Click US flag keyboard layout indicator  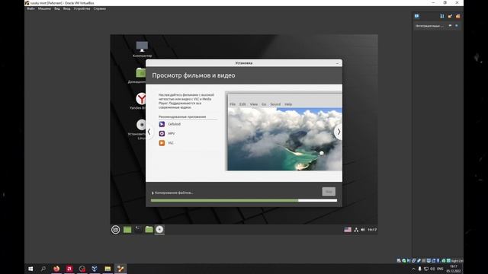tap(348, 230)
